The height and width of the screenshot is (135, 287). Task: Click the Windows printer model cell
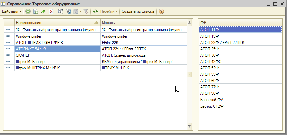click(144, 36)
